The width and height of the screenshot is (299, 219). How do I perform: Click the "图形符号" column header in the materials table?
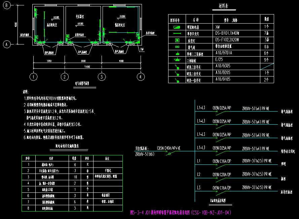pos(175,20)
